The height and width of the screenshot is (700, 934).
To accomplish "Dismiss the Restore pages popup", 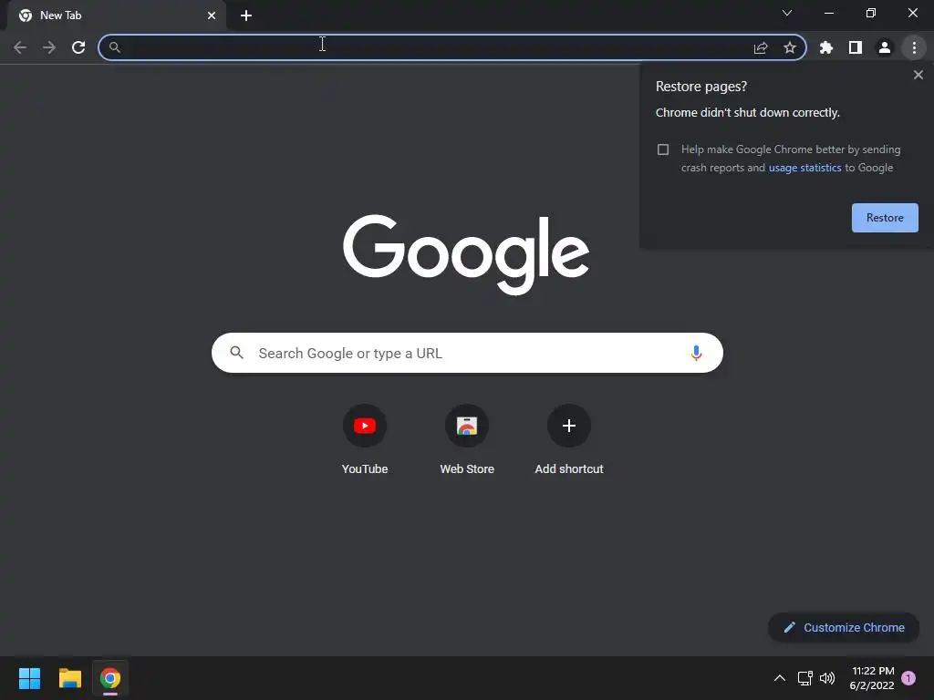I will pyautogui.click(x=918, y=75).
